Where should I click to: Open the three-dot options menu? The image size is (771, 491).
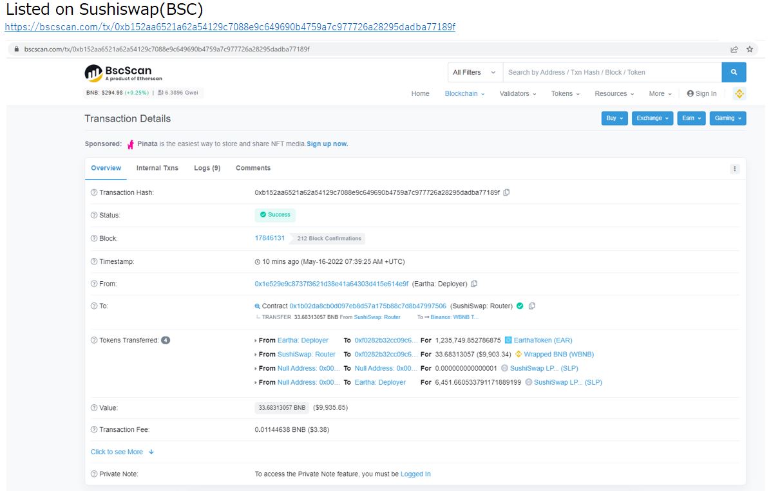735,169
